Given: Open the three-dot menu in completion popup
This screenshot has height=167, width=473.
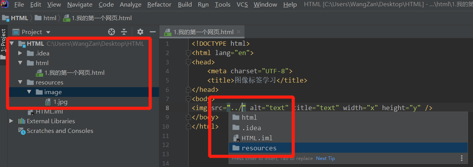Looking at the screenshot, I should (461, 158).
